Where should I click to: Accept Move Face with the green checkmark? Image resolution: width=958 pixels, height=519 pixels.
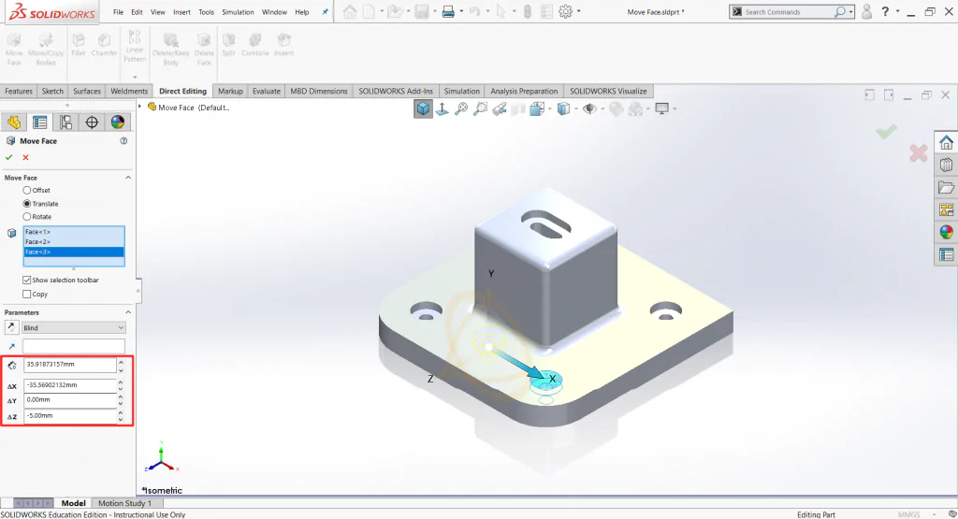click(x=9, y=157)
